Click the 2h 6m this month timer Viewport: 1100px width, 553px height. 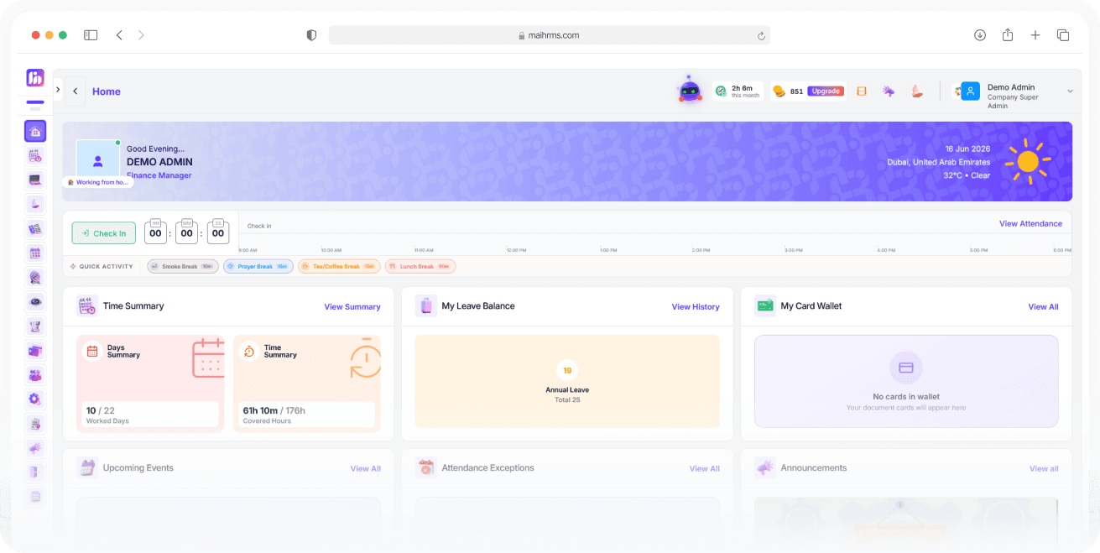click(737, 91)
